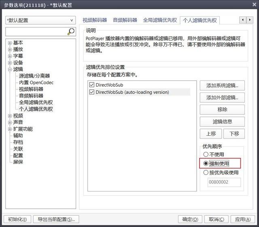Select the 按优先级使用 radio option

pyautogui.click(x=206, y=172)
